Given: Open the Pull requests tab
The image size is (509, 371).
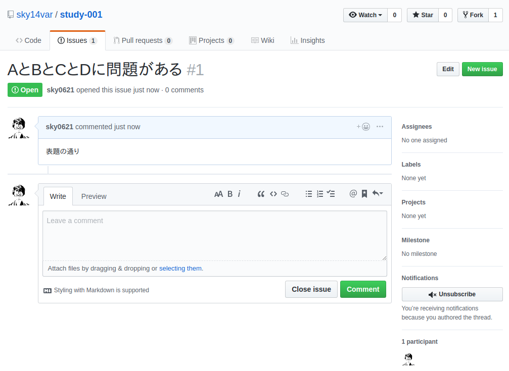Looking at the screenshot, I should tap(143, 40).
